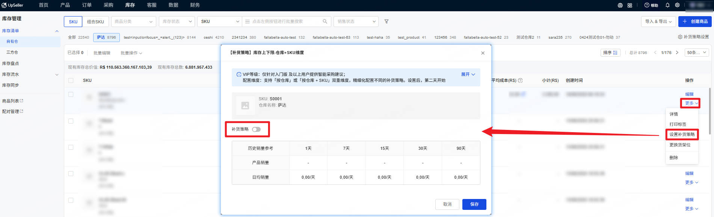Expand the VIP notice with 展开
The width and height of the screenshot is (714, 217).
[468, 74]
